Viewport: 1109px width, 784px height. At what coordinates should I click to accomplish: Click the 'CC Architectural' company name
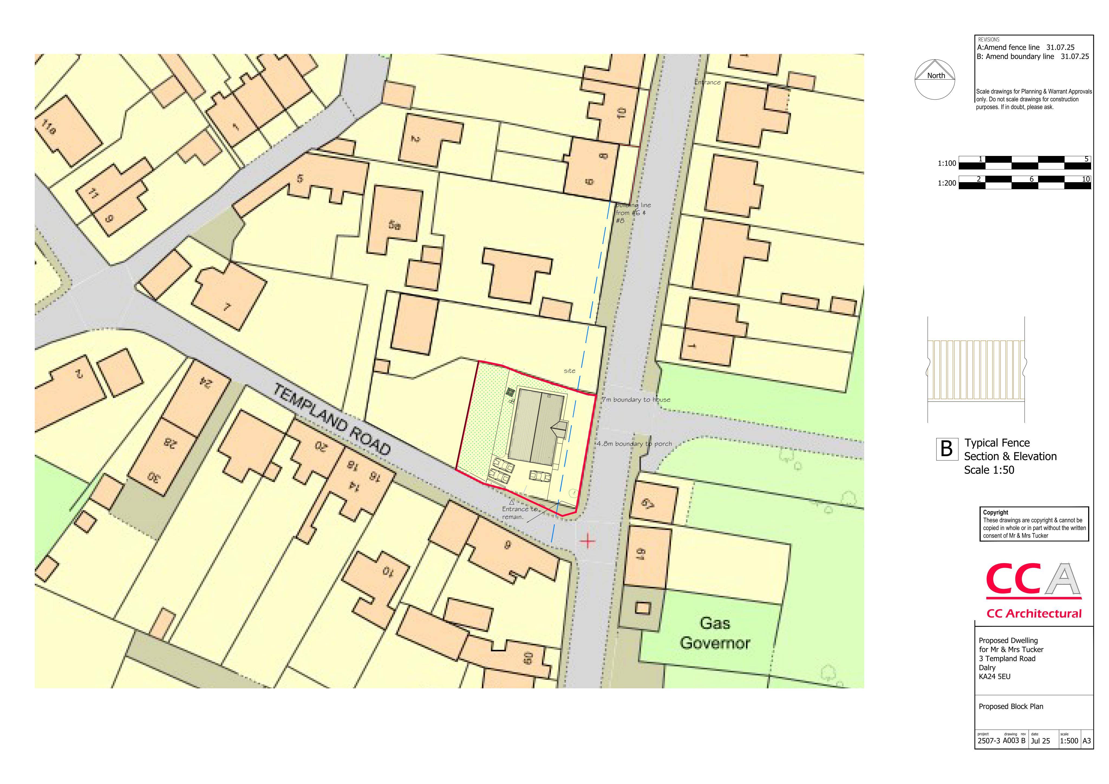coord(1034,614)
